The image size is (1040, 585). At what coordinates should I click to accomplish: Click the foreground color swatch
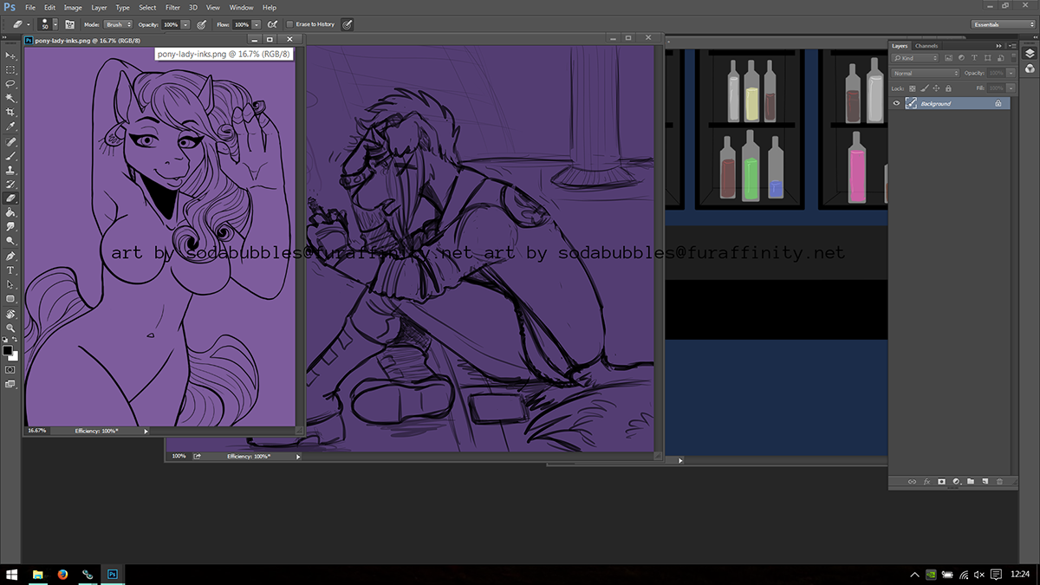(x=7, y=351)
